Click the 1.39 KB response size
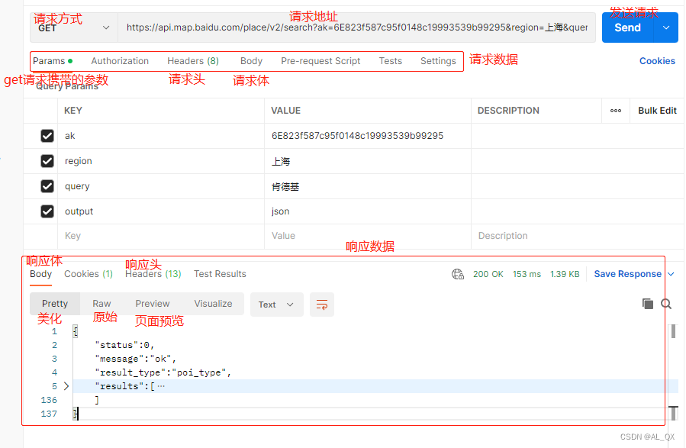The height and width of the screenshot is (448, 686). coord(565,274)
